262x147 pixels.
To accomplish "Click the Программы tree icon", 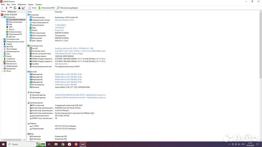I will [x=5, y=61].
